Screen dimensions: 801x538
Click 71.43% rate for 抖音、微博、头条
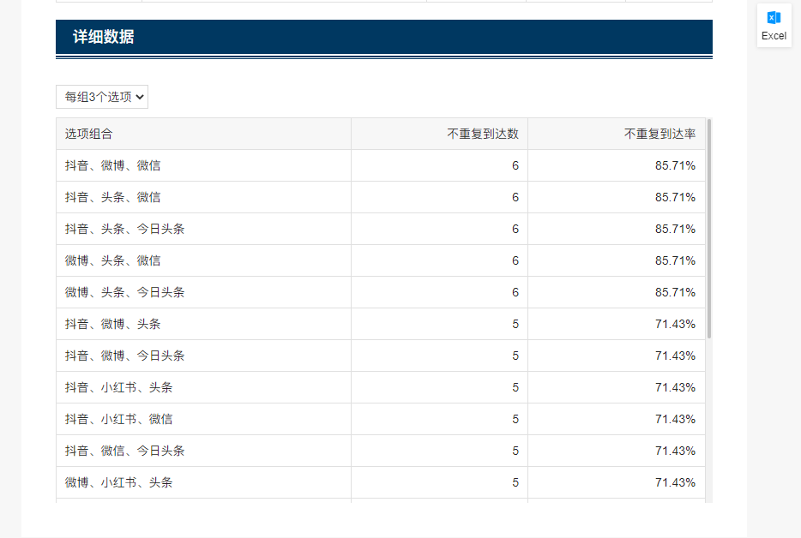click(675, 324)
